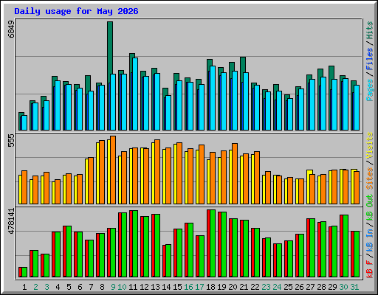Click the 'kB F/kB In/kB Out' legend label
The image size is (378, 295).
pyautogui.click(x=370, y=236)
